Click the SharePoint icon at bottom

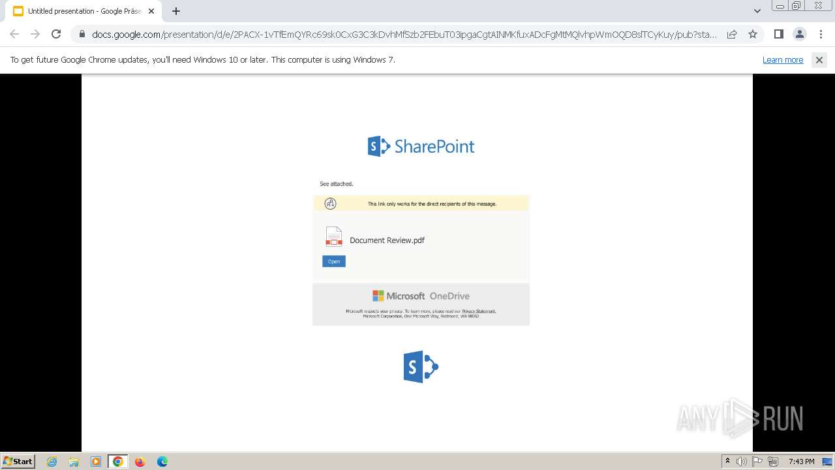pos(421,367)
